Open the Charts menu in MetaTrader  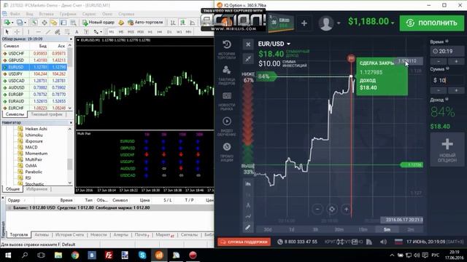(68, 14)
